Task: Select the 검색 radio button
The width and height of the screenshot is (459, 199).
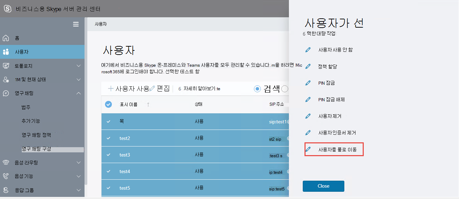Action: coord(257,89)
